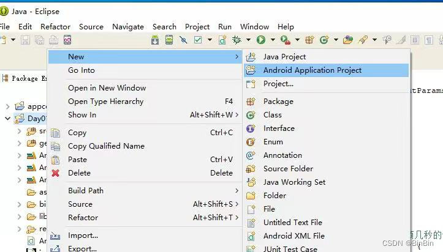Create a new Annotation

(327, 155)
